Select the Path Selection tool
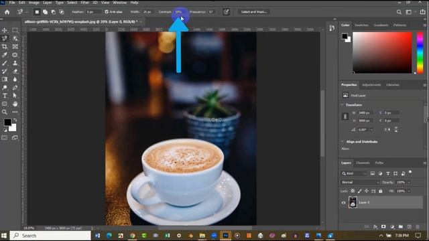 coord(15,96)
